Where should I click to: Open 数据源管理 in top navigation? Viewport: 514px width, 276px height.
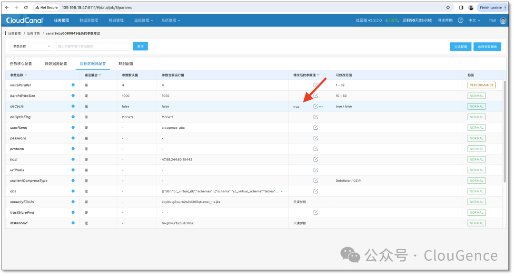click(89, 20)
